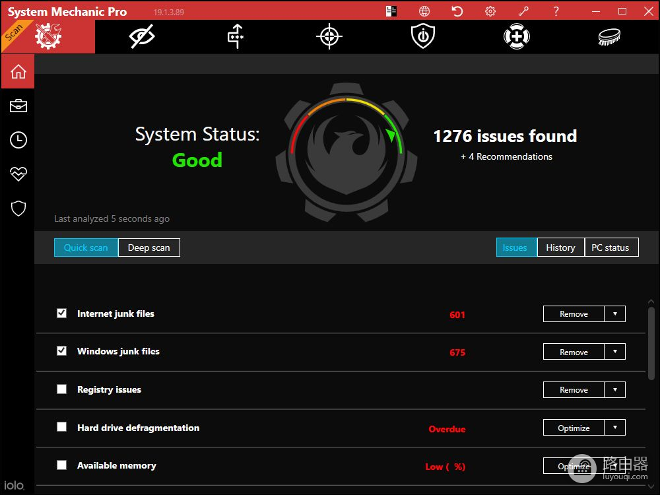Click the heartbeat icon in left sidebar
Viewport: 660px width, 495px height.
pos(18,174)
